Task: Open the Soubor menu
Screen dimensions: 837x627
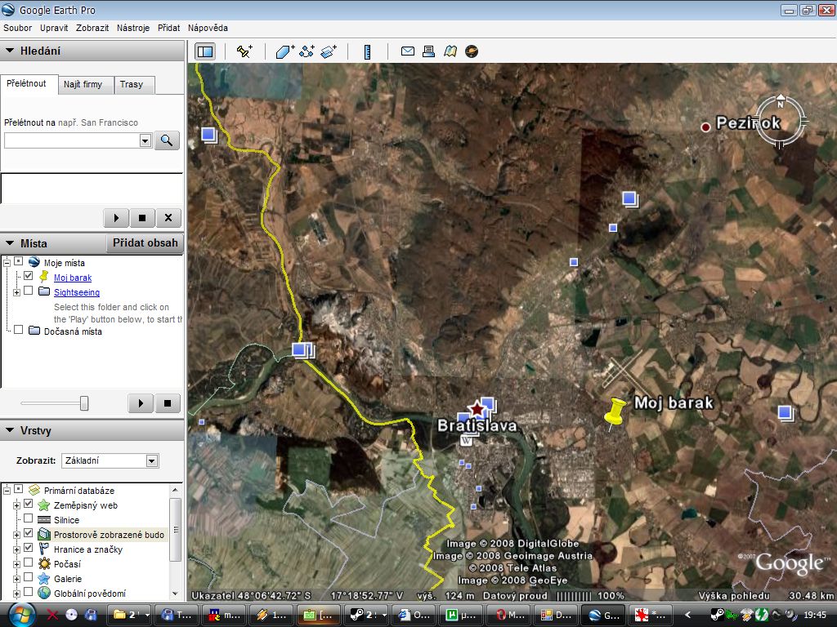Action: click(x=18, y=28)
